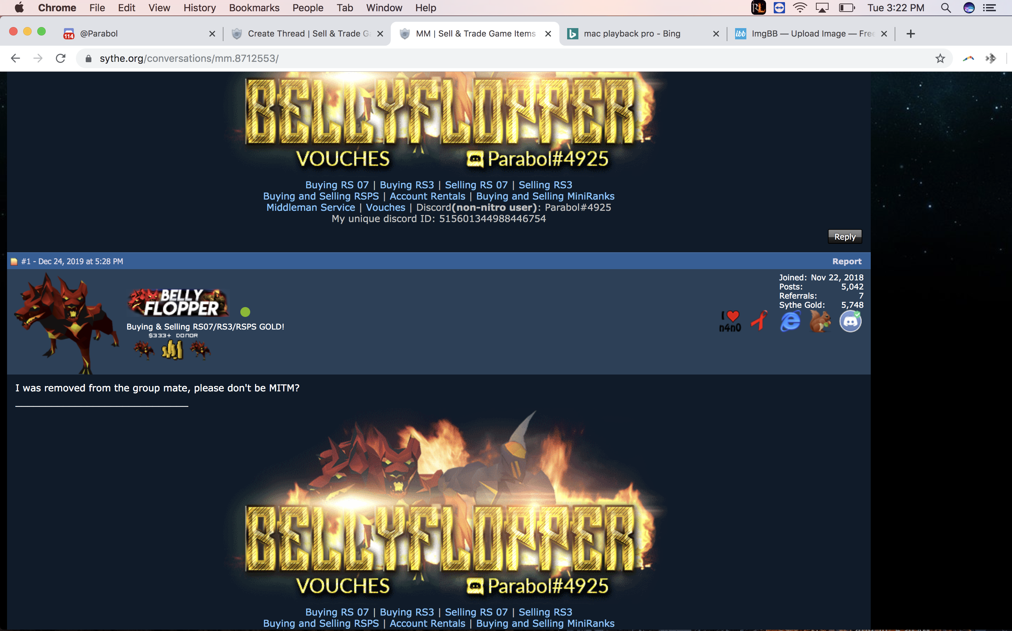1012x631 pixels.
Task: Open upper Buying and Selling MiniRanks link
Action: [x=545, y=196]
